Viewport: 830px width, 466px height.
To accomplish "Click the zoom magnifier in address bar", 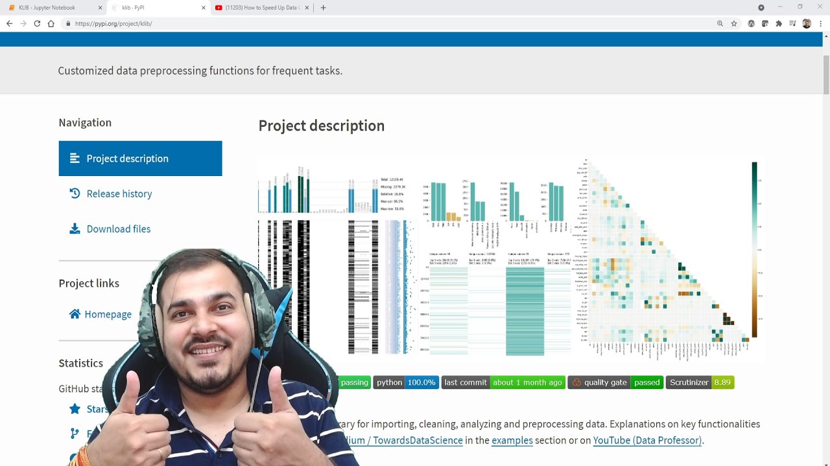I will pos(720,23).
